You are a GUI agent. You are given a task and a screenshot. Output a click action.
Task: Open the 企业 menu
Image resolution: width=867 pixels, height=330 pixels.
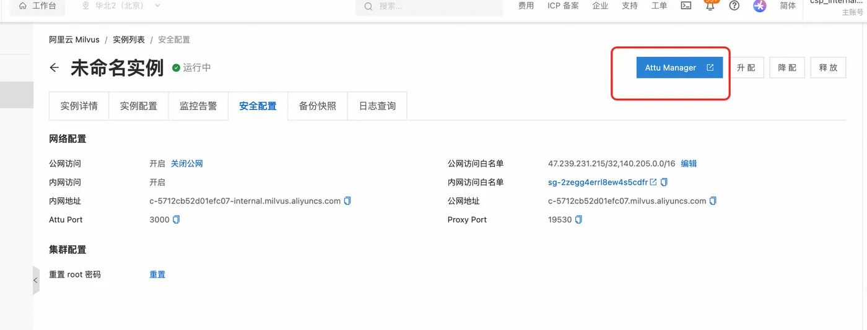click(x=600, y=6)
